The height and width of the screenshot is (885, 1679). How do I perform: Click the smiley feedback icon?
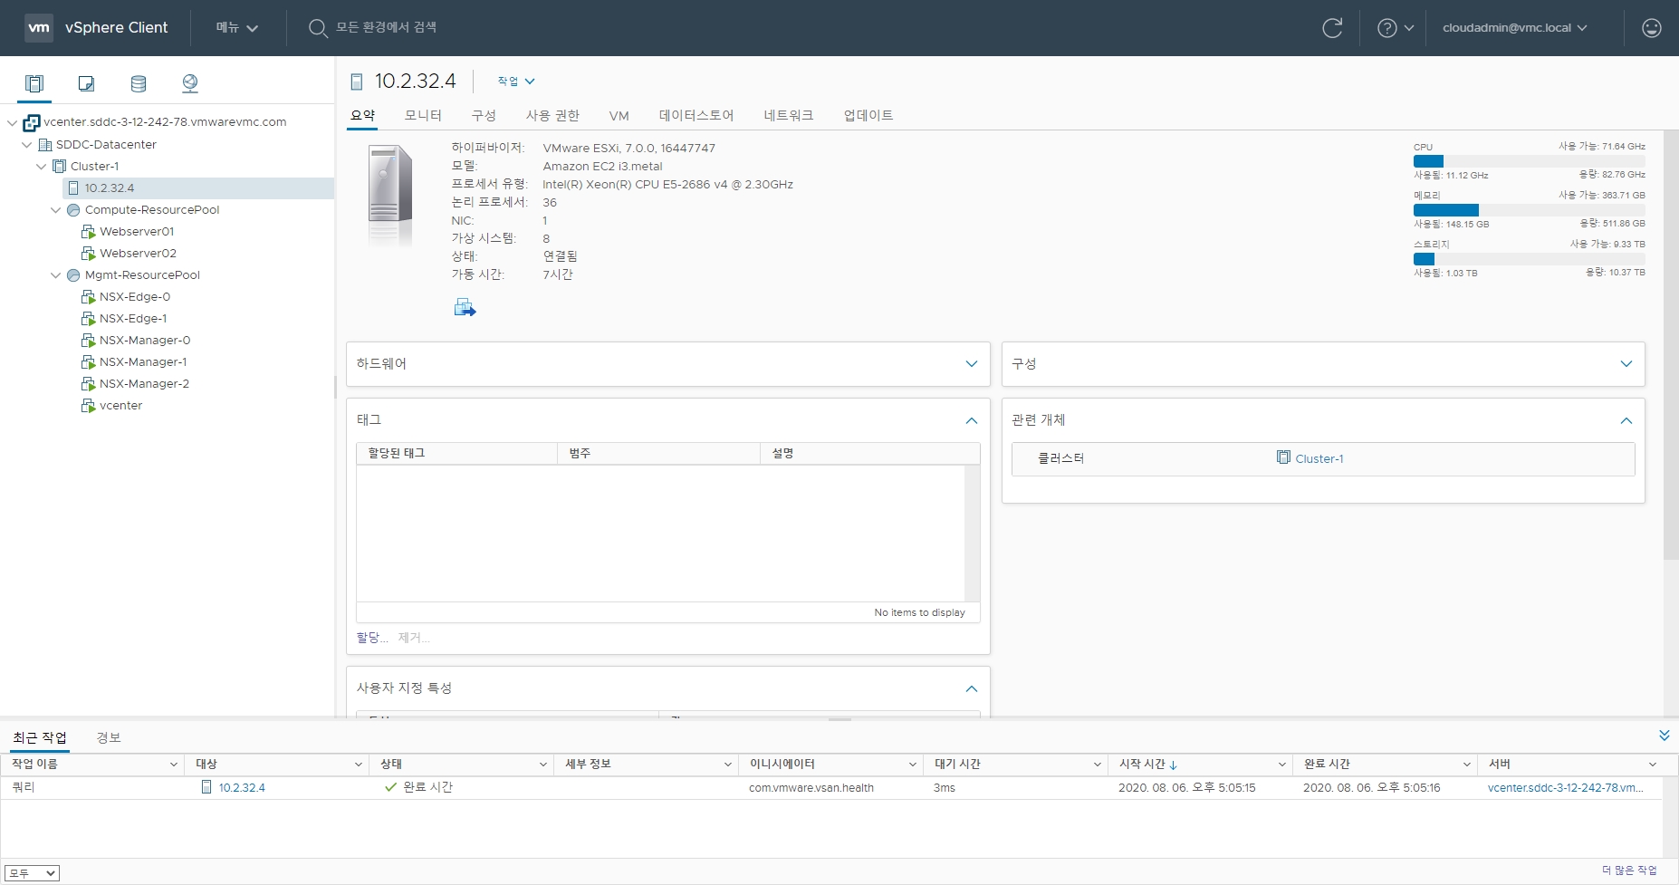pos(1652,28)
